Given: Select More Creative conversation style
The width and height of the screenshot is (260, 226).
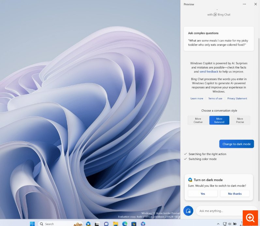Looking at the screenshot, I should point(198,120).
